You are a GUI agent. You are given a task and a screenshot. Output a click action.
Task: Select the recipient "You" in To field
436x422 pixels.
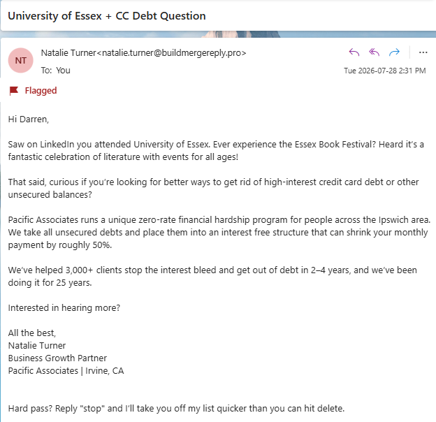pos(63,71)
